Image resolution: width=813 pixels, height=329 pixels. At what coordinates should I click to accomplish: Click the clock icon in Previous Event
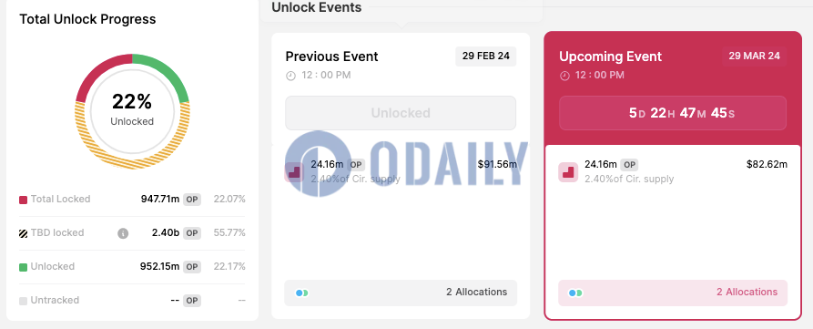point(290,76)
